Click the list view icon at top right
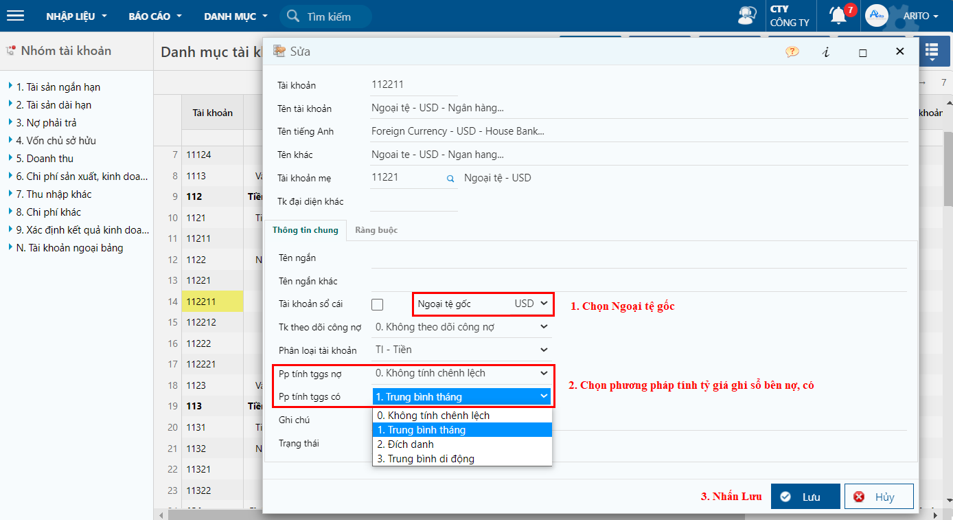Viewport: 953px width, 520px height. (x=932, y=52)
